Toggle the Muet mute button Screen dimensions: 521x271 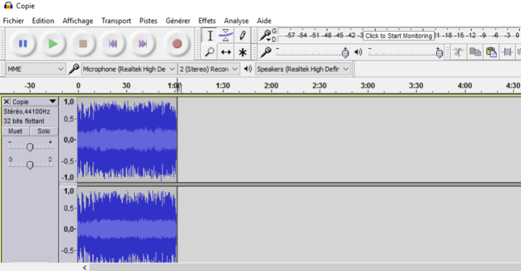click(x=15, y=131)
